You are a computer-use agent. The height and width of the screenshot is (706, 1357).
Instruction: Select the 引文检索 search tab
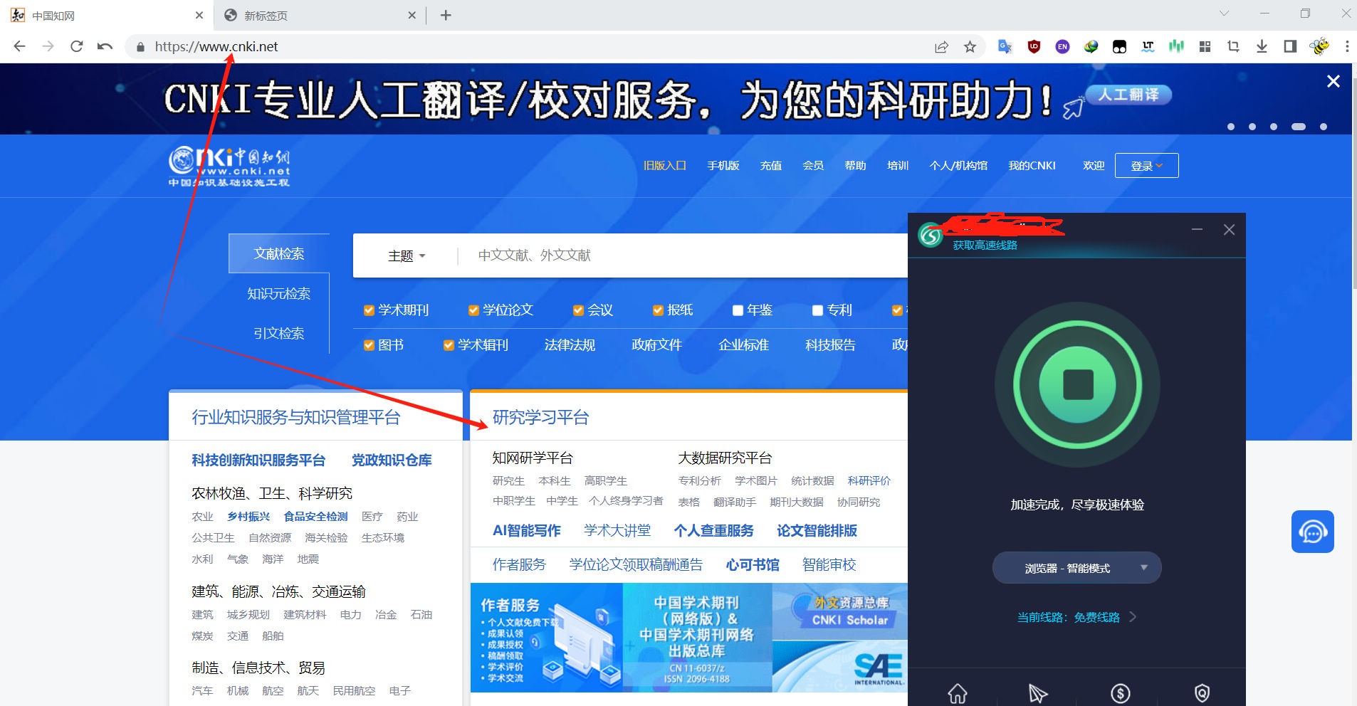click(x=279, y=333)
